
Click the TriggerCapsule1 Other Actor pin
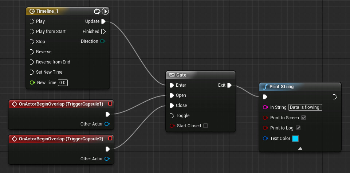pyautogui.click(x=107, y=124)
